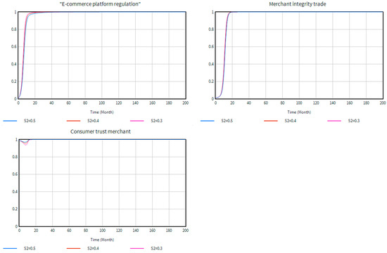The image size is (387, 253).
Task: Click Time (Month) axis label of Consumer chart
Action: click(x=102, y=240)
